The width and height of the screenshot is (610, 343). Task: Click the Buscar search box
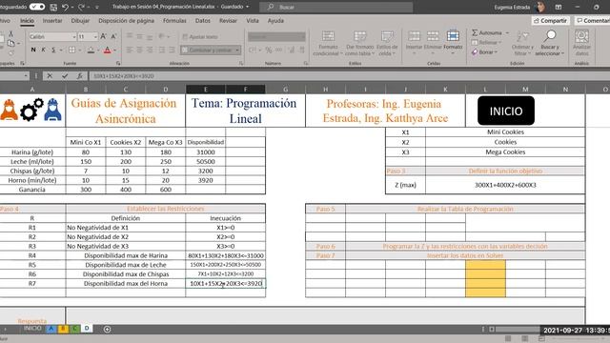336,7
